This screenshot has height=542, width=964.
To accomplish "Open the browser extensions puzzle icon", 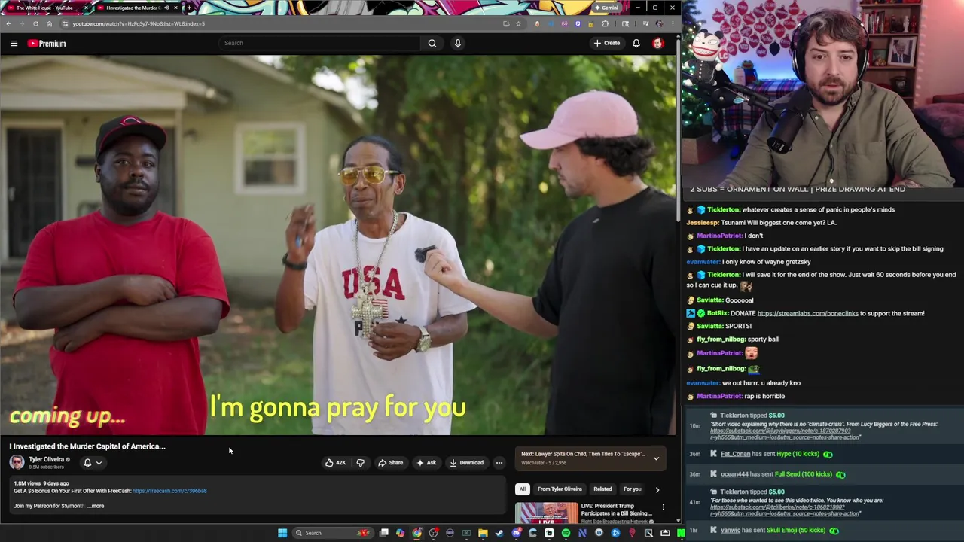I will [605, 23].
